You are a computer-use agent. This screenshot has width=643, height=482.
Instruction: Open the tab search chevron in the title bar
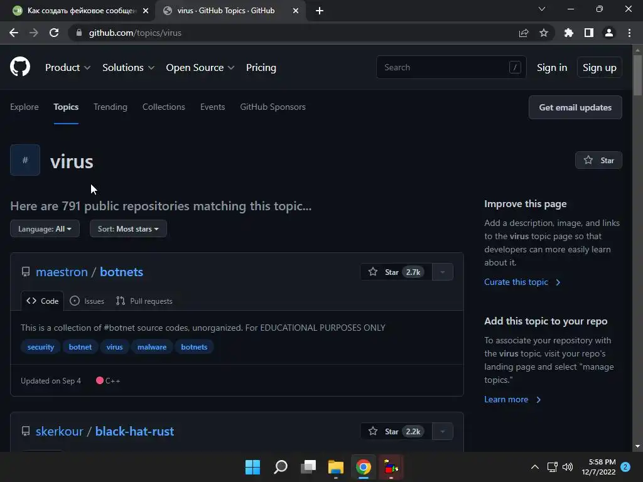(x=542, y=9)
